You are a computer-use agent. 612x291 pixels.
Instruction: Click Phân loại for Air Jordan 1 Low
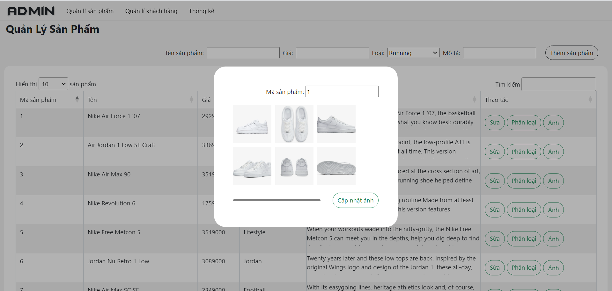tap(524, 152)
